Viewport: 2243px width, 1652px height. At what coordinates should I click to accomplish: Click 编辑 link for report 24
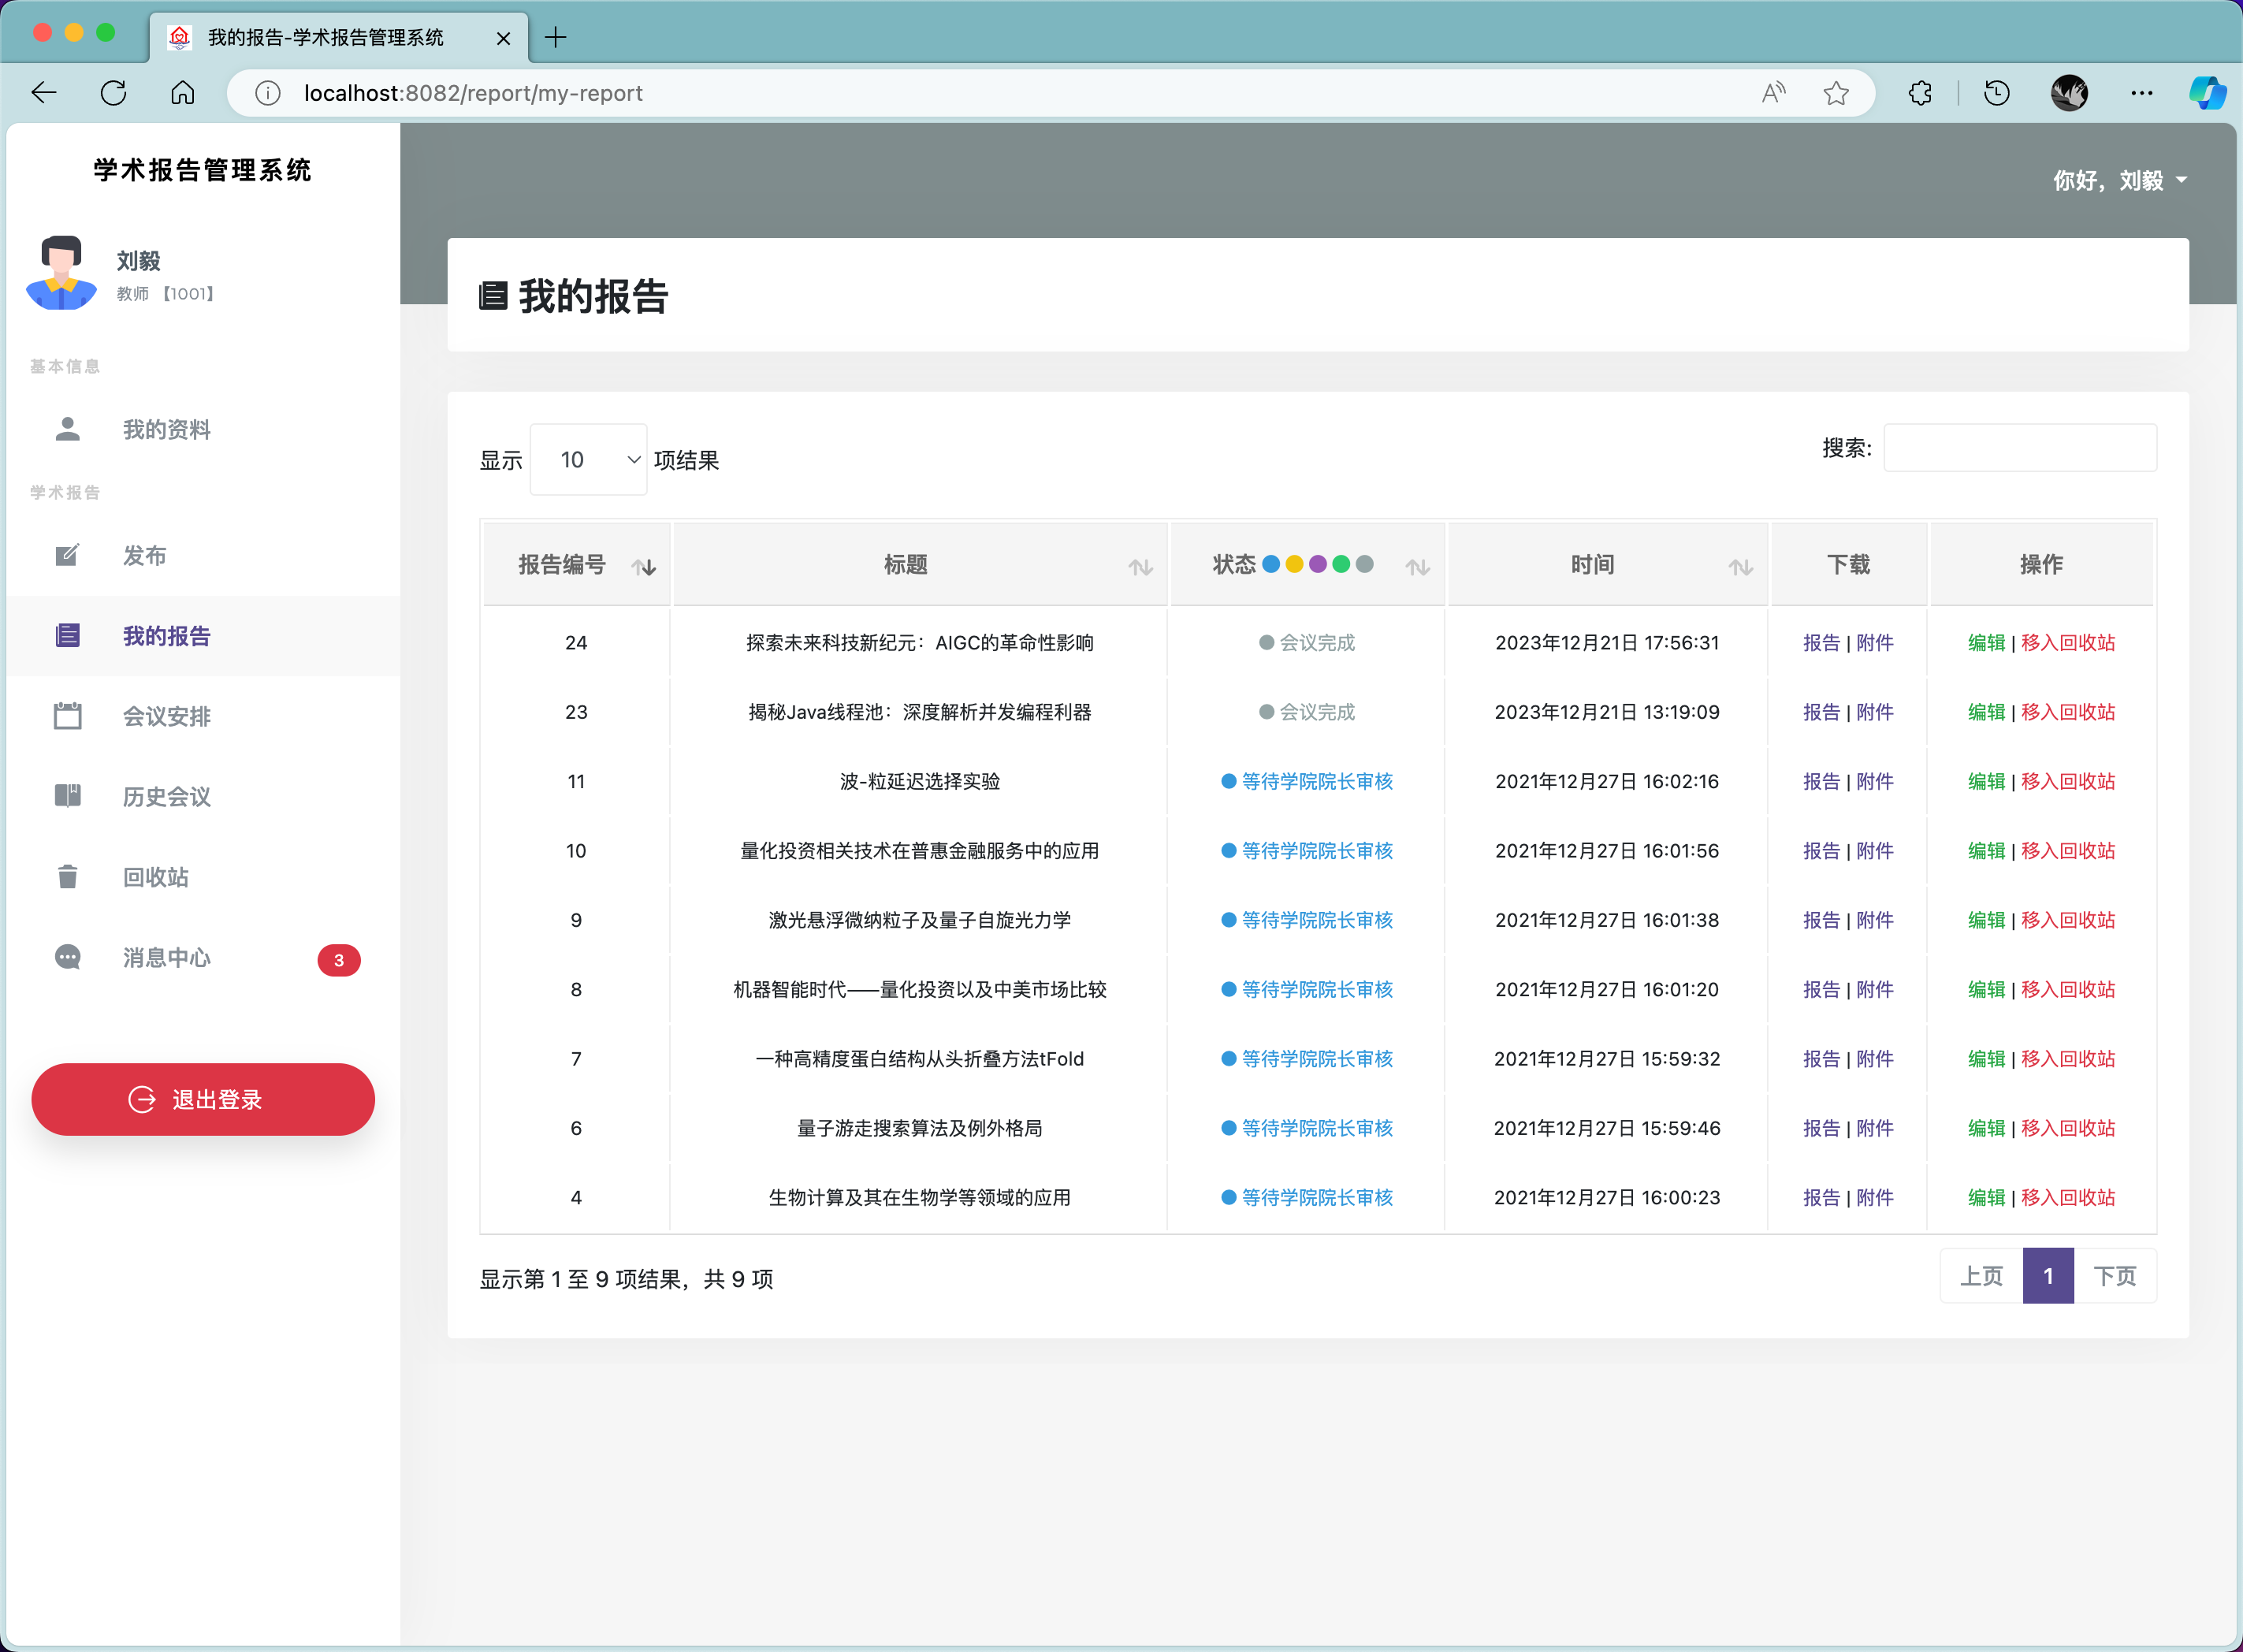point(1985,643)
